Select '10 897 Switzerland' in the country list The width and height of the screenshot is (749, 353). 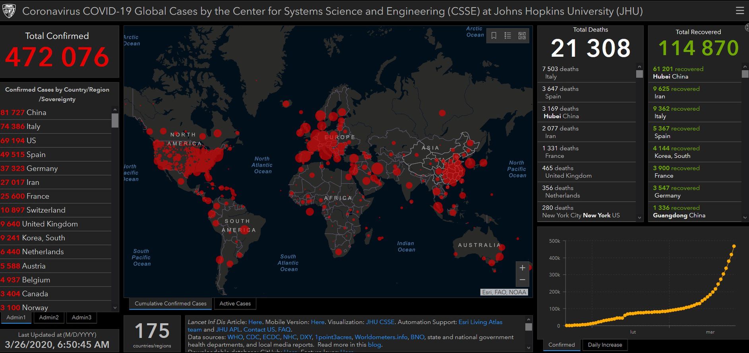point(56,210)
